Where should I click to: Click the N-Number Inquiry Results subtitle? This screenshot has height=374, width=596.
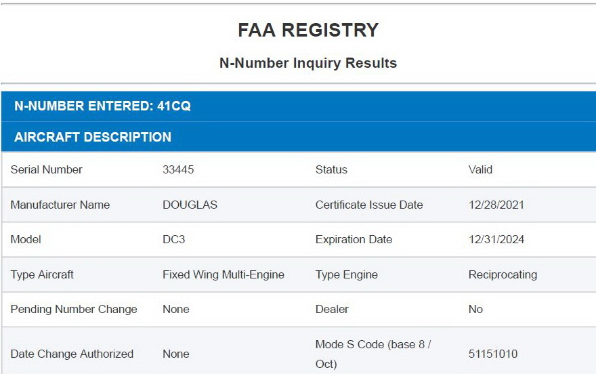[x=307, y=63]
